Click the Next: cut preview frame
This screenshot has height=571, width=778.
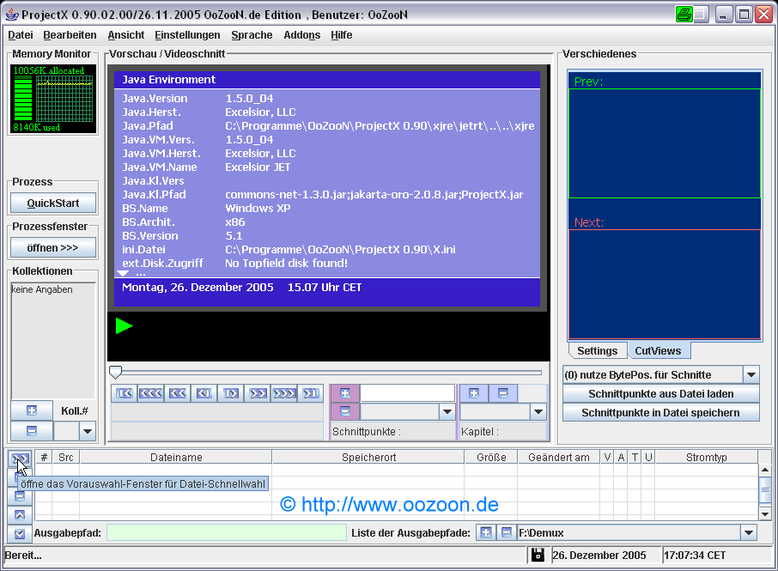click(665, 284)
